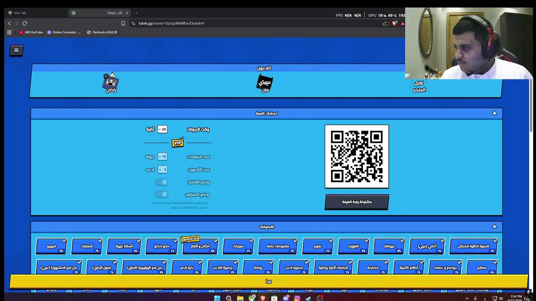Uncheck the مصارعة category
This screenshot has width=536, height=301.
pyautogui.click(x=373, y=268)
